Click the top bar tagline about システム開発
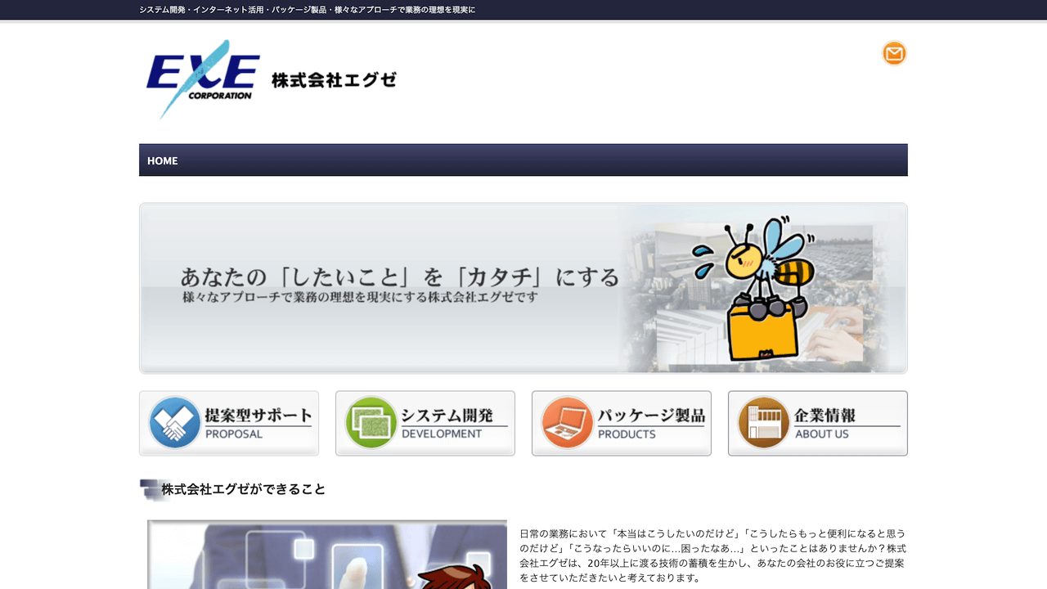This screenshot has height=589, width=1047. click(x=307, y=10)
